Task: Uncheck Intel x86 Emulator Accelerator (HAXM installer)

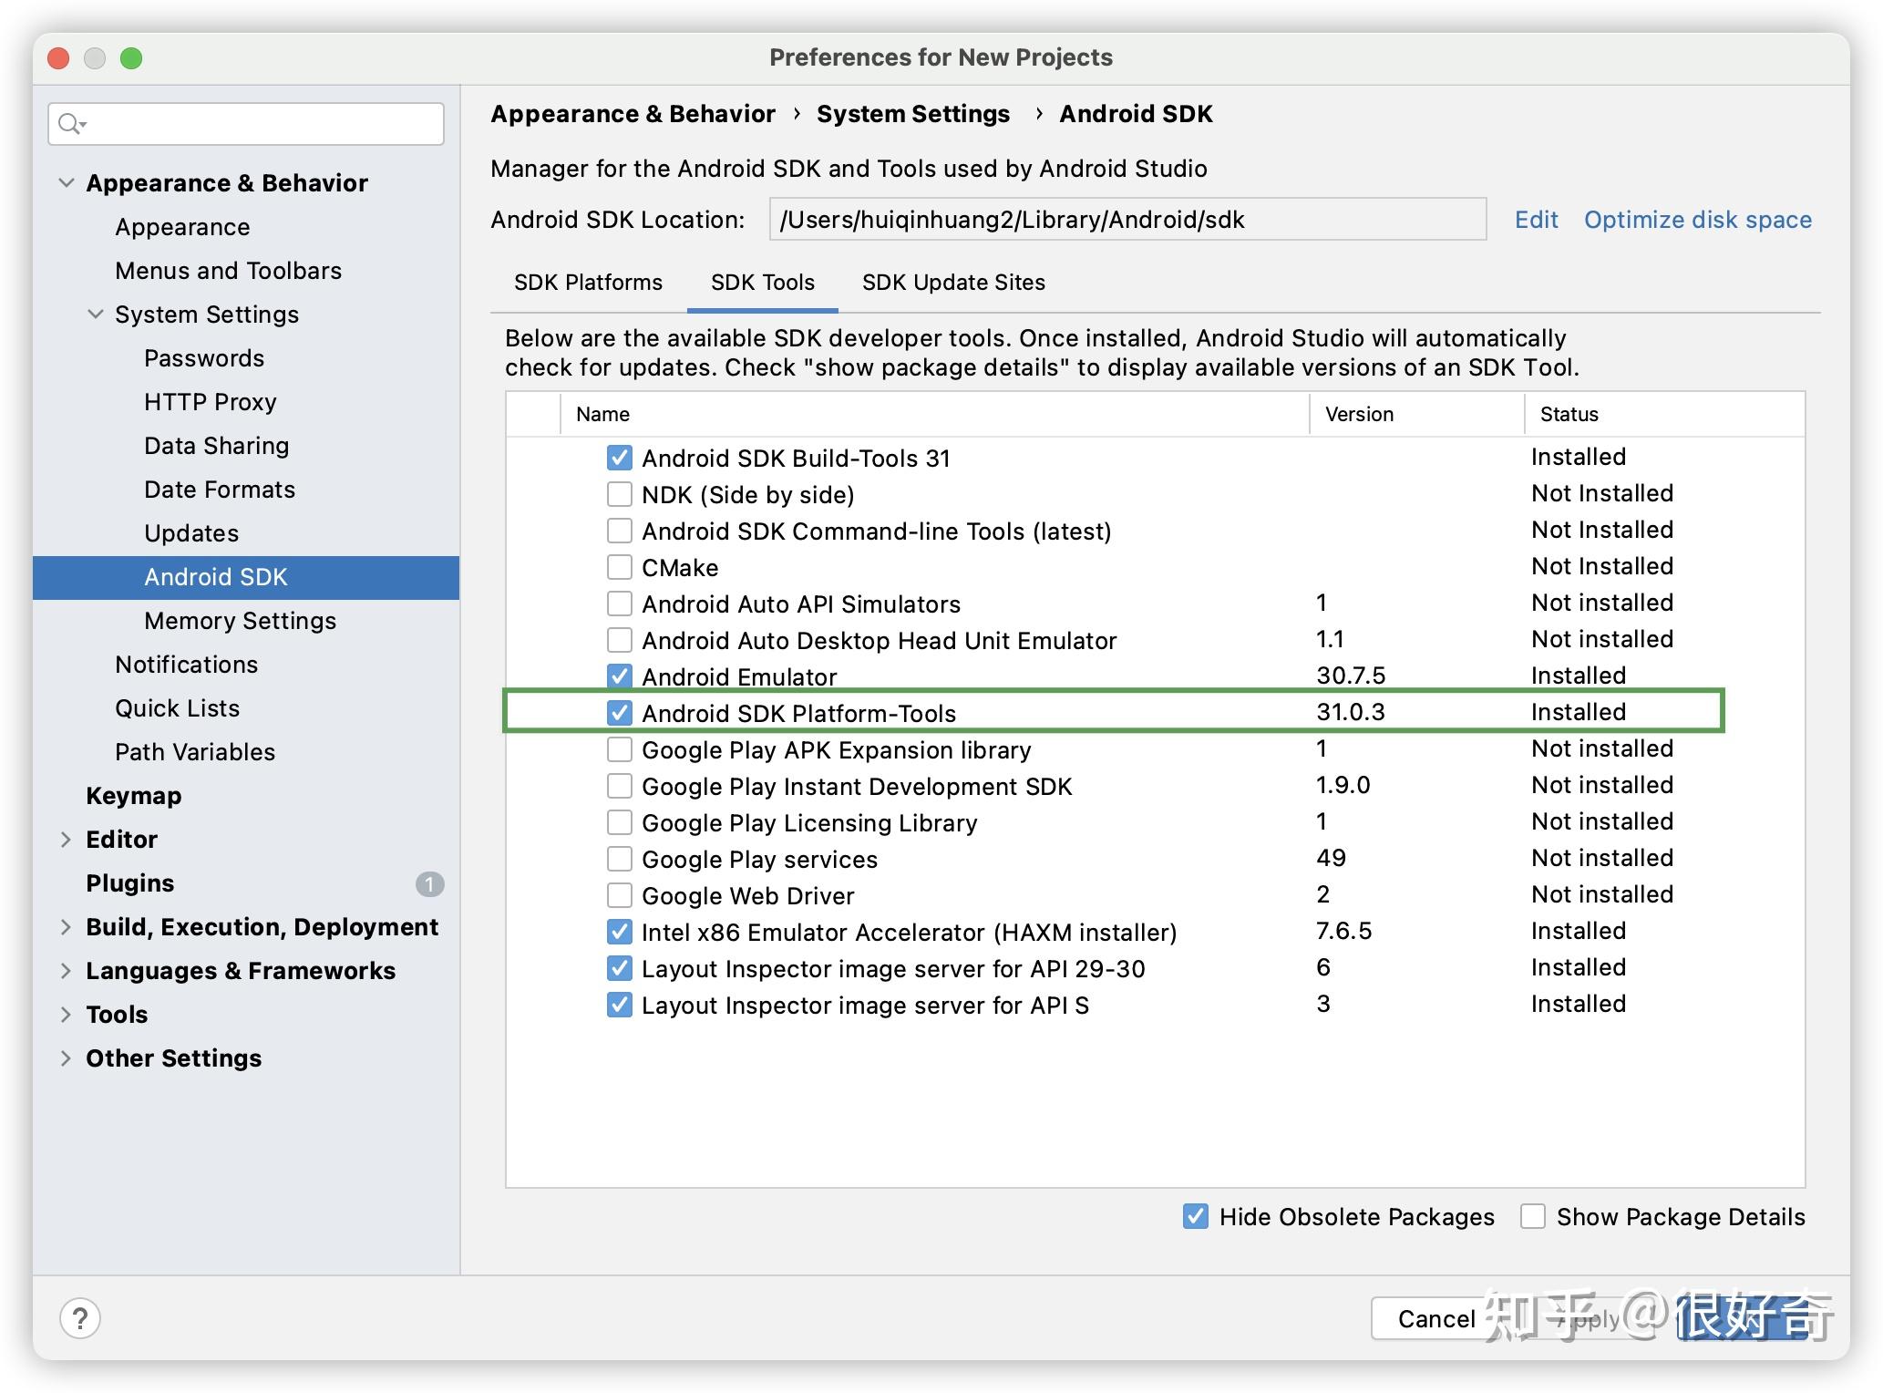Action: (x=620, y=932)
